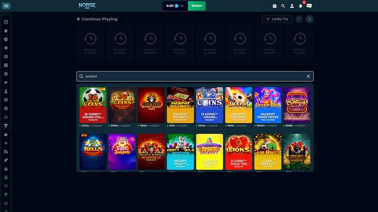Click the green diamond sidebar icon
The height and width of the screenshot is (212, 378).
pyautogui.click(x=6, y=186)
